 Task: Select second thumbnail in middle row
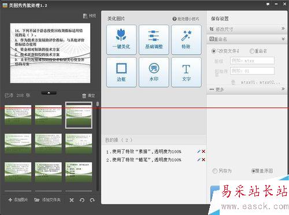coord(49,143)
